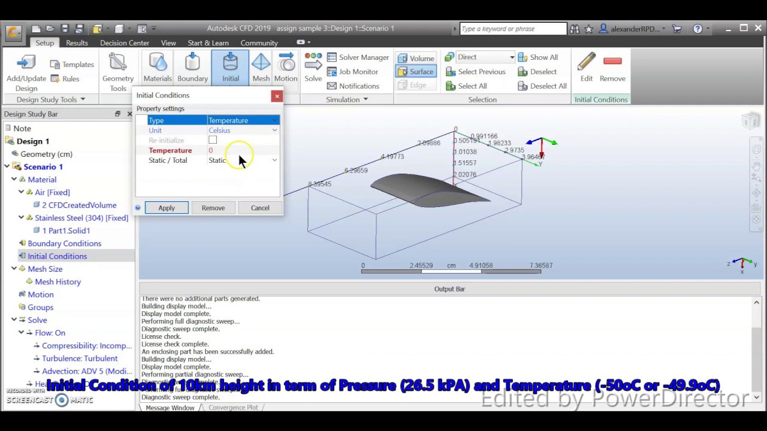This screenshot has height=431, width=767.
Task: Open Templates in Design Study Tools
Action: pos(72,64)
